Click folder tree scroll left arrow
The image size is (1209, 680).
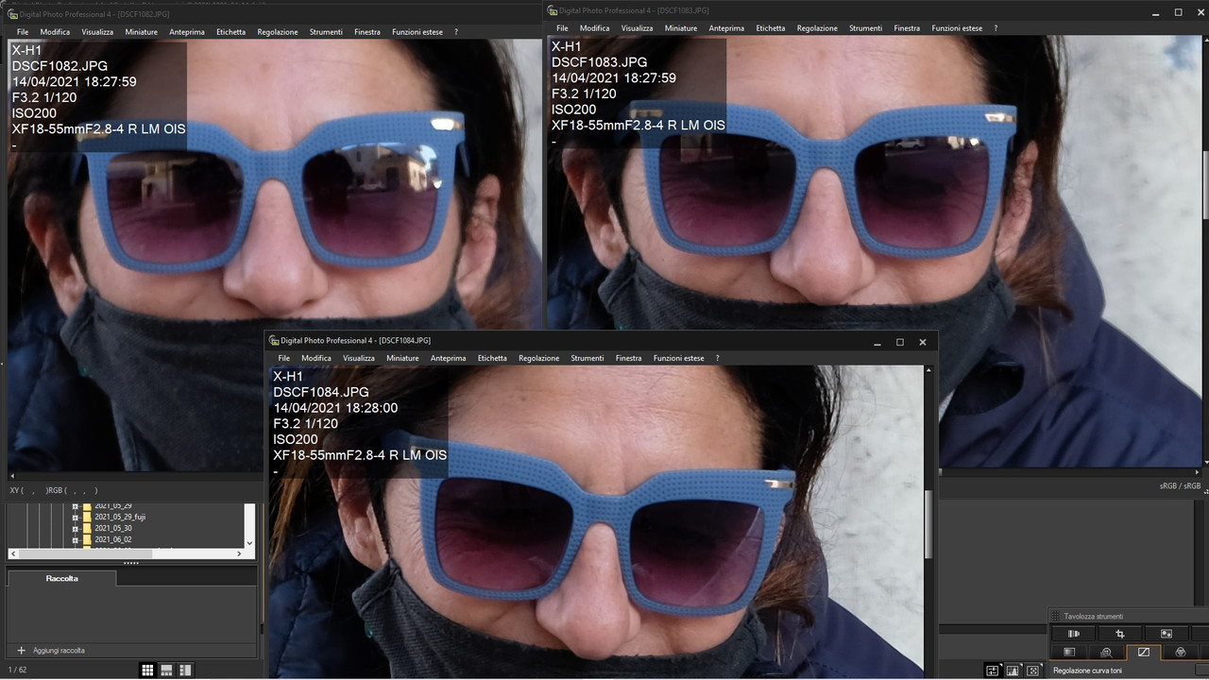13,553
